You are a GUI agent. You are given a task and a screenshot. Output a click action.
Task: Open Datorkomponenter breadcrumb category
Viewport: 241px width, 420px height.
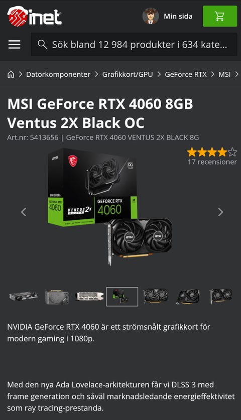click(x=58, y=74)
